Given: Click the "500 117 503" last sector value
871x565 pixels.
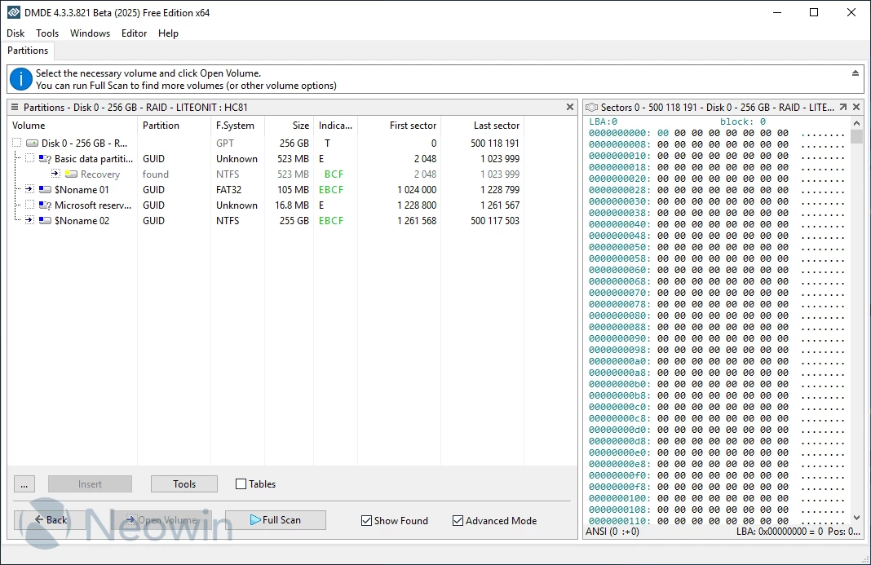Looking at the screenshot, I should 495,221.
